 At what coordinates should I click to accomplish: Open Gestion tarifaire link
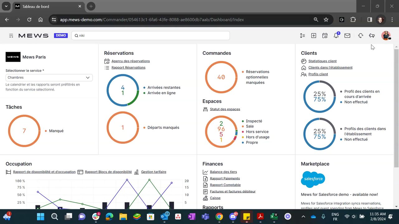point(154,172)
